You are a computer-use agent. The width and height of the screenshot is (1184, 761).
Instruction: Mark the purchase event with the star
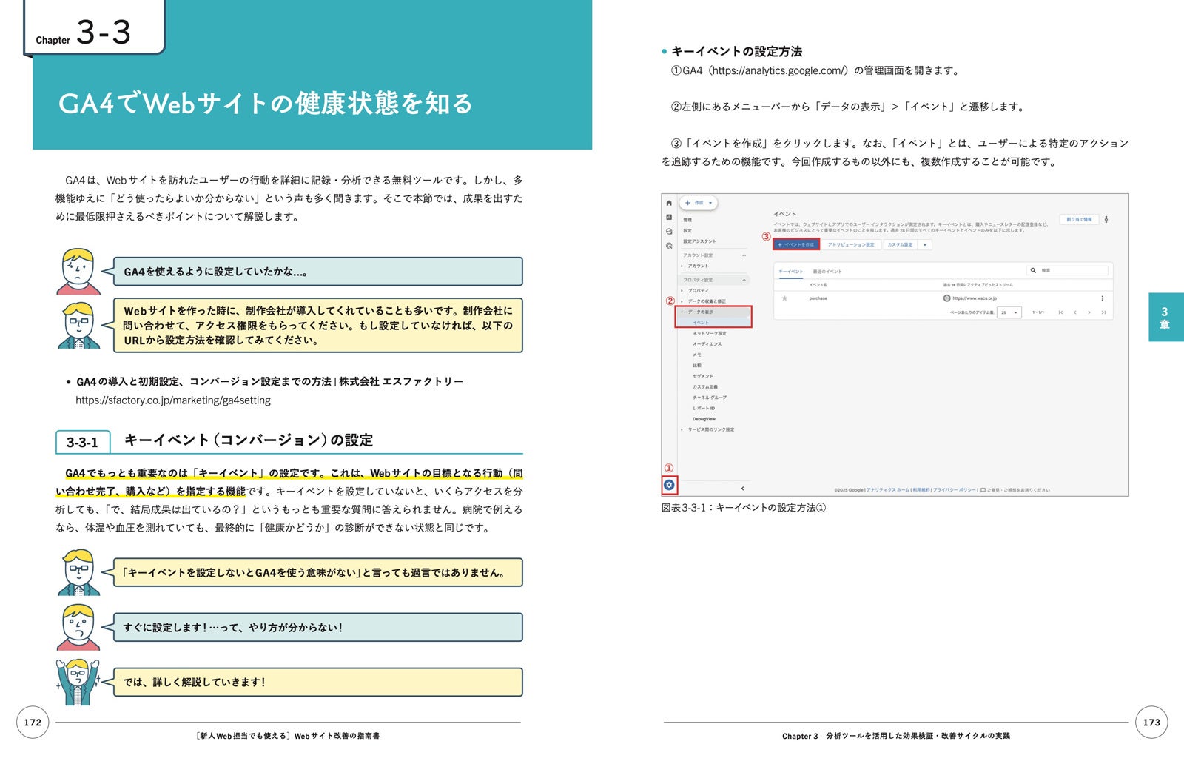pyautogui.click(x=784, y=298)
